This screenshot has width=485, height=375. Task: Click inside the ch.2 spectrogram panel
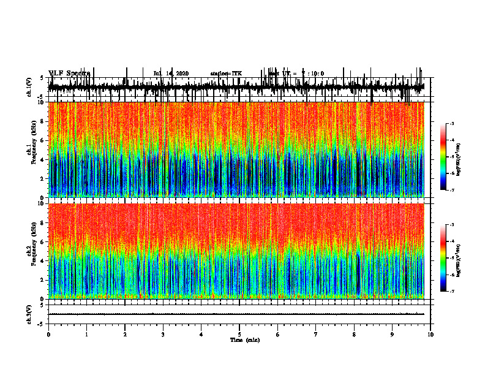click(236, 251)
